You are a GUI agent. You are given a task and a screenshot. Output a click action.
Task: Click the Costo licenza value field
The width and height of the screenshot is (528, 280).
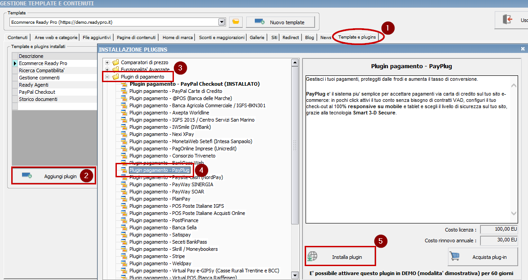click(499, 229)
